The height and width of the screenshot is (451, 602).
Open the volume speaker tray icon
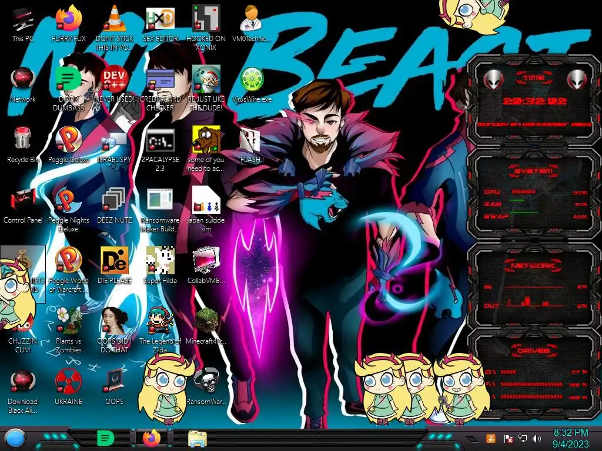(x=537, y=438)
